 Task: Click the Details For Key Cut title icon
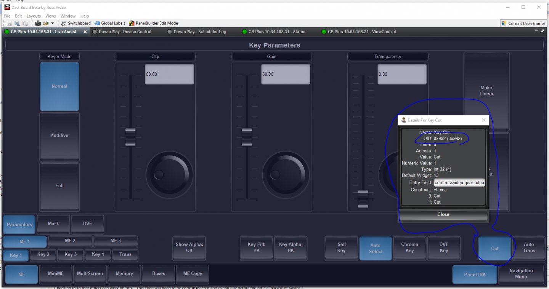click(x=403, y=120)
